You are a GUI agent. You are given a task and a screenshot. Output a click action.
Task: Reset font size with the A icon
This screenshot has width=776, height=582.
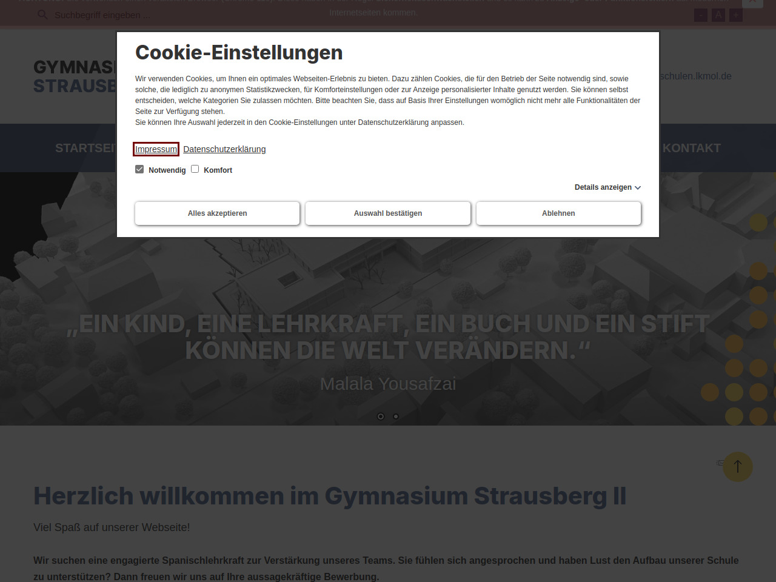[x=718, y=15]
